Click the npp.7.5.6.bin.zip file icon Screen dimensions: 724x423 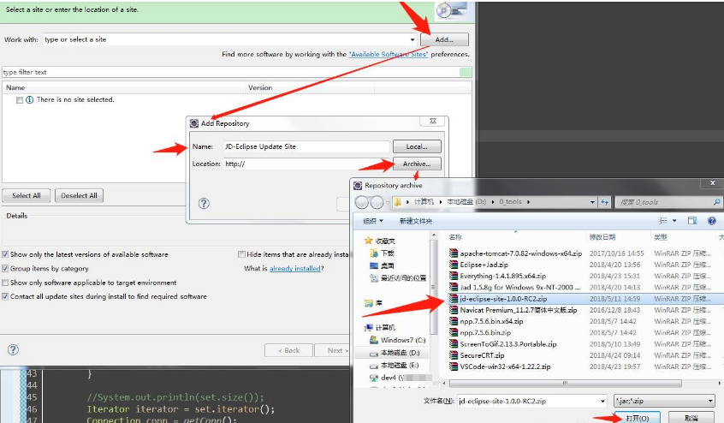pyautogui.click(x=454, y=332)
